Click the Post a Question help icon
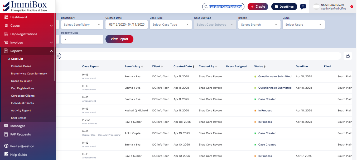357x160 pixels. click(6, 146)
